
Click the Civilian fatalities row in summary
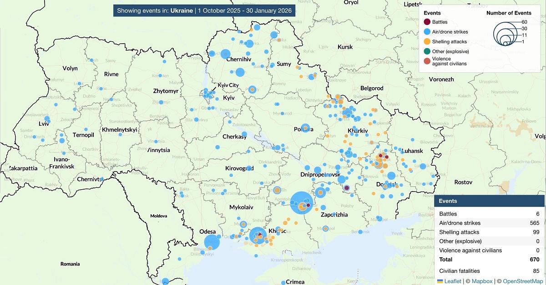coord(489,271)
